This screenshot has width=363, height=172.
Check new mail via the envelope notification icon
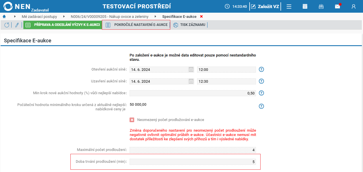337,6
